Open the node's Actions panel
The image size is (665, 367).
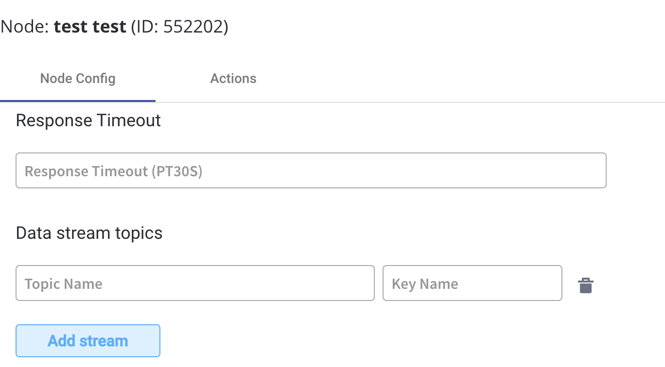coord(233,79)
